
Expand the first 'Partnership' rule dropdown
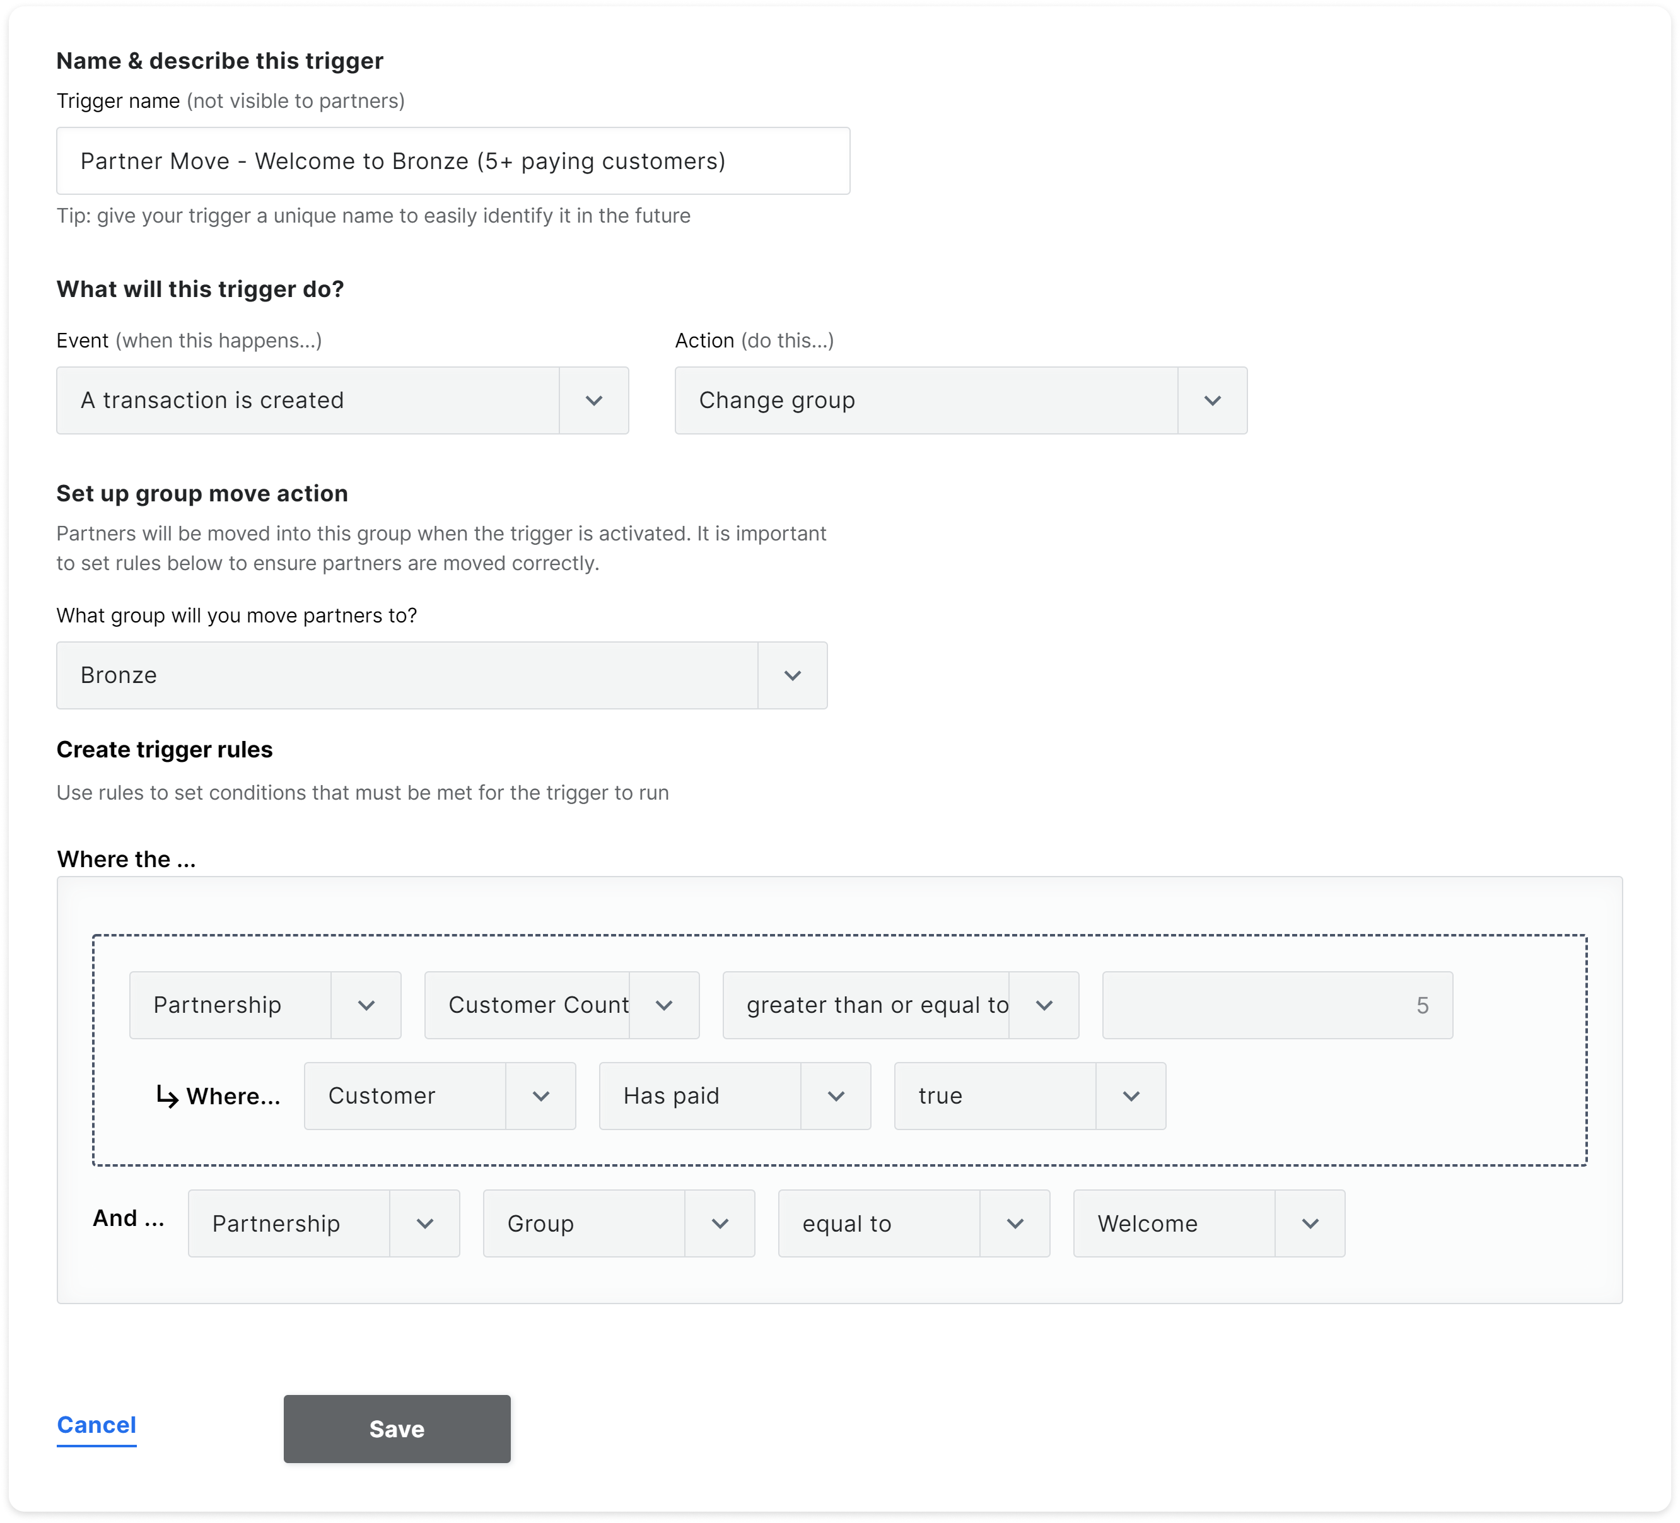point(264,1005)
